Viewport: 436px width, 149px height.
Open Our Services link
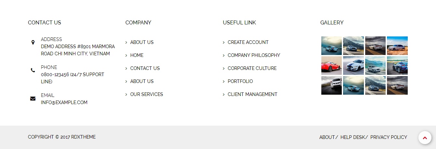147,94
